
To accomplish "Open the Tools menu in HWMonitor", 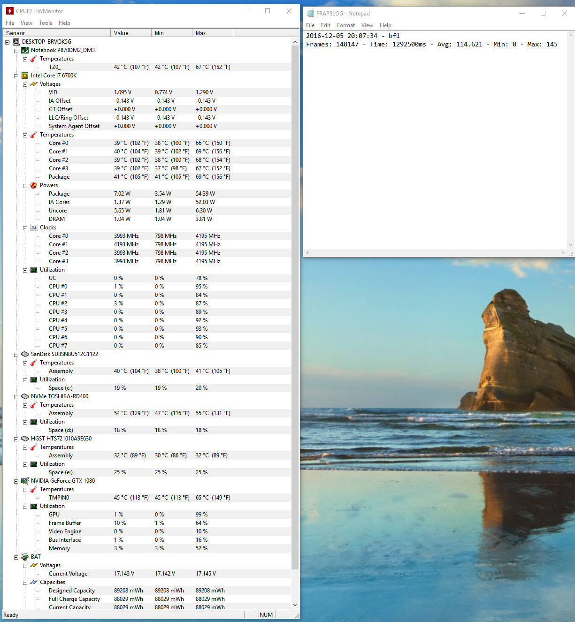I will (x=46, y=23).
